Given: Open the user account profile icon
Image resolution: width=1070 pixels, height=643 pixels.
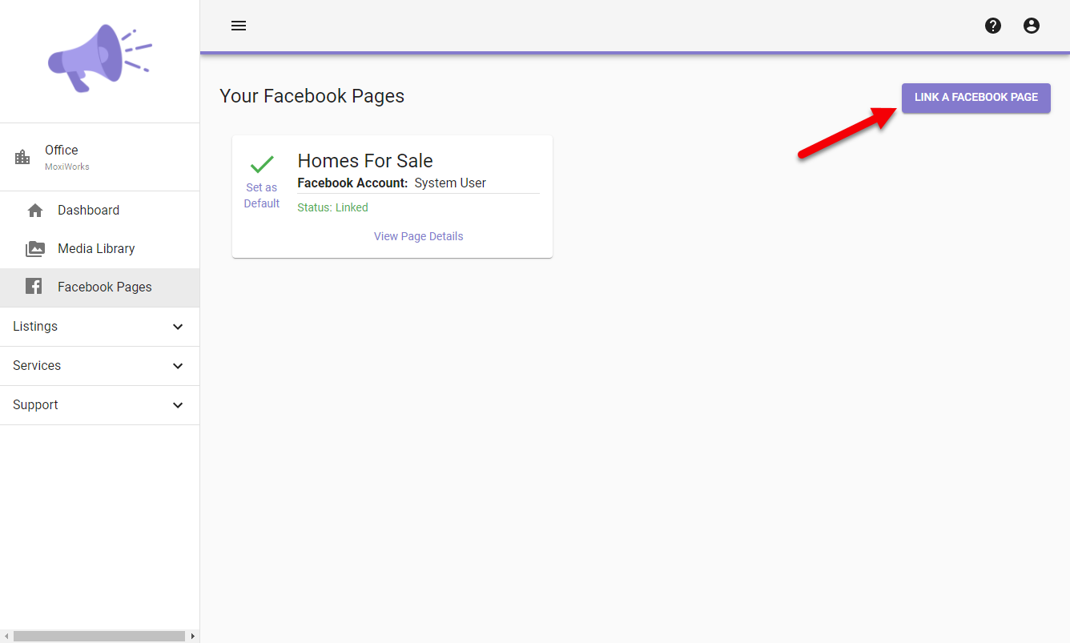Looking at the screenshot, I should pos(1032,26).
